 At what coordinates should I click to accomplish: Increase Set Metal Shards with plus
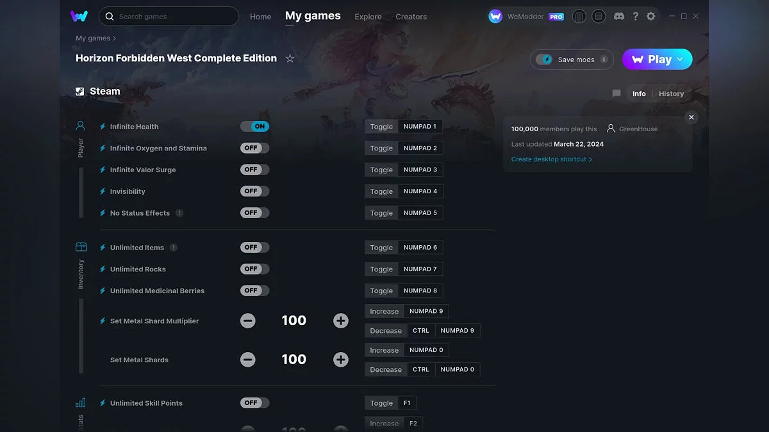pyautogui.click(x=341, y=360)
